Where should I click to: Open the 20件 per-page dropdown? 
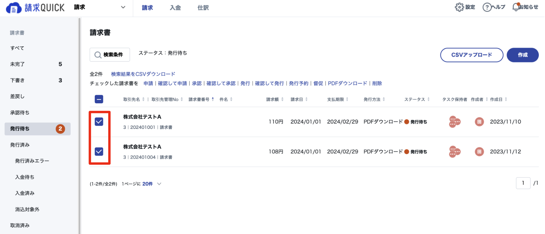pos(152,184)
